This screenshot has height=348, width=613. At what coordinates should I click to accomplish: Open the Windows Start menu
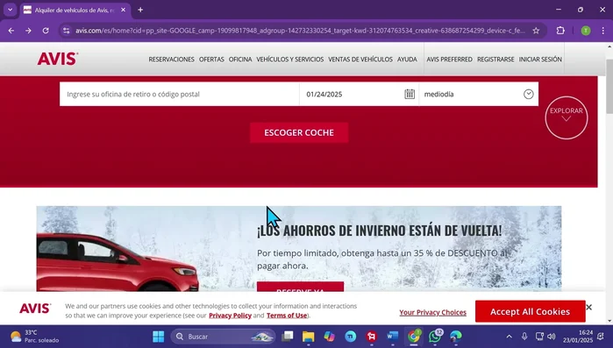tap(159, 337)
